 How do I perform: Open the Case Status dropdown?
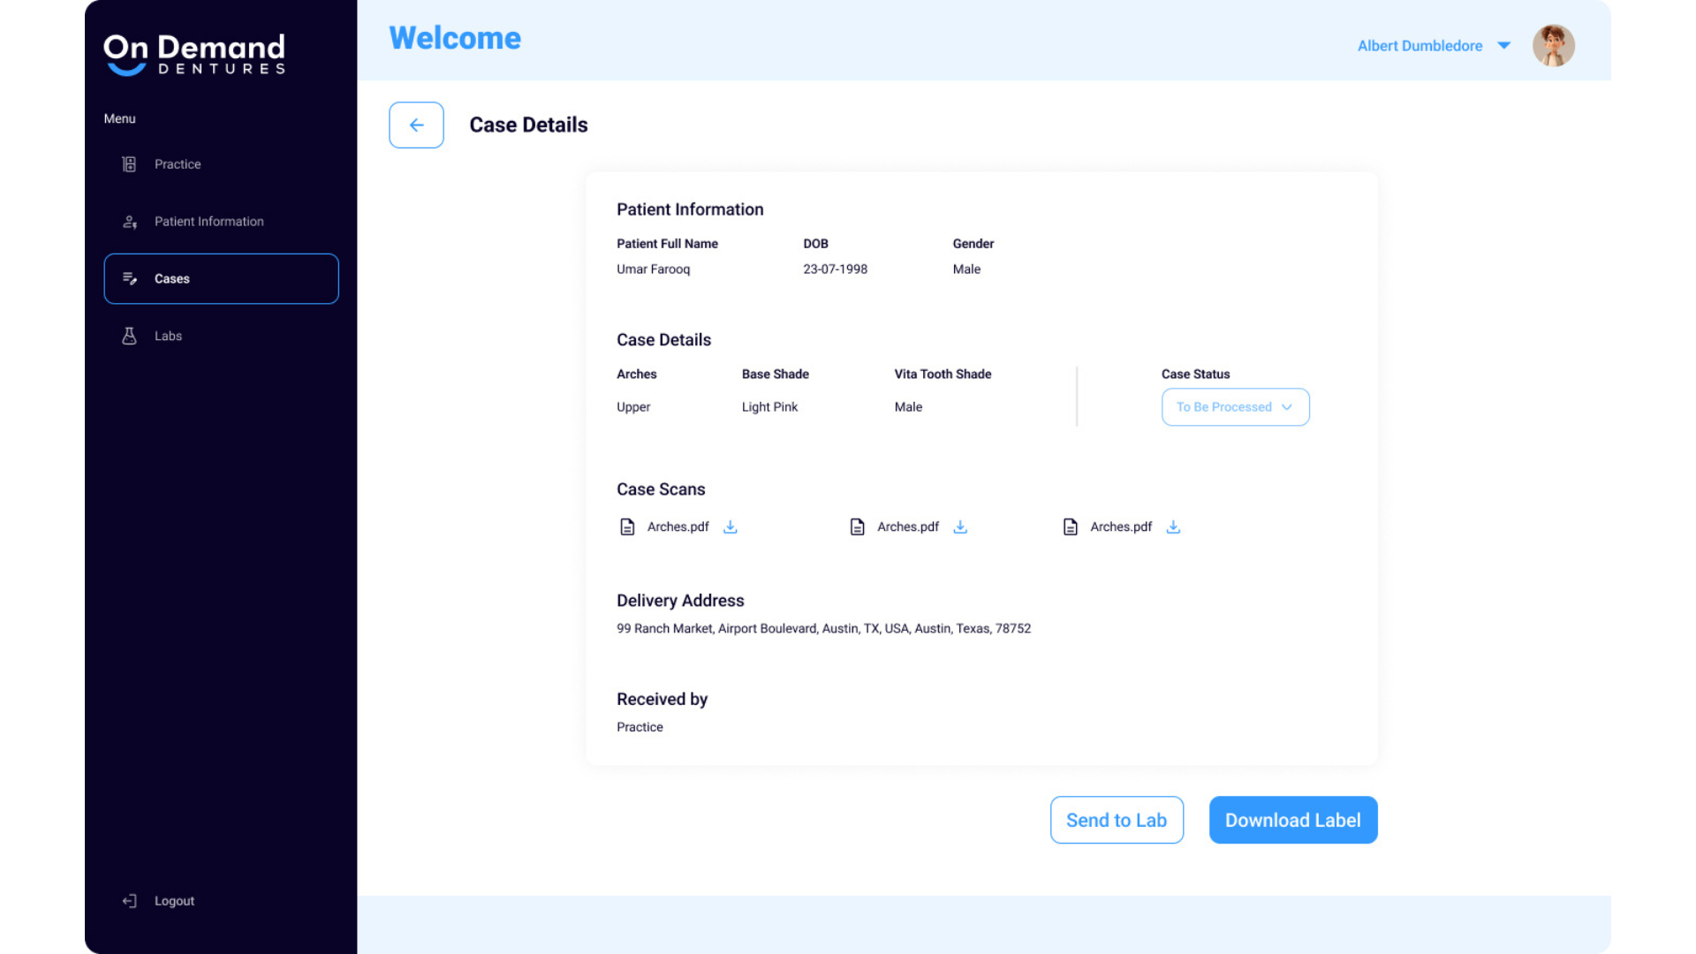click(1235, 407)
